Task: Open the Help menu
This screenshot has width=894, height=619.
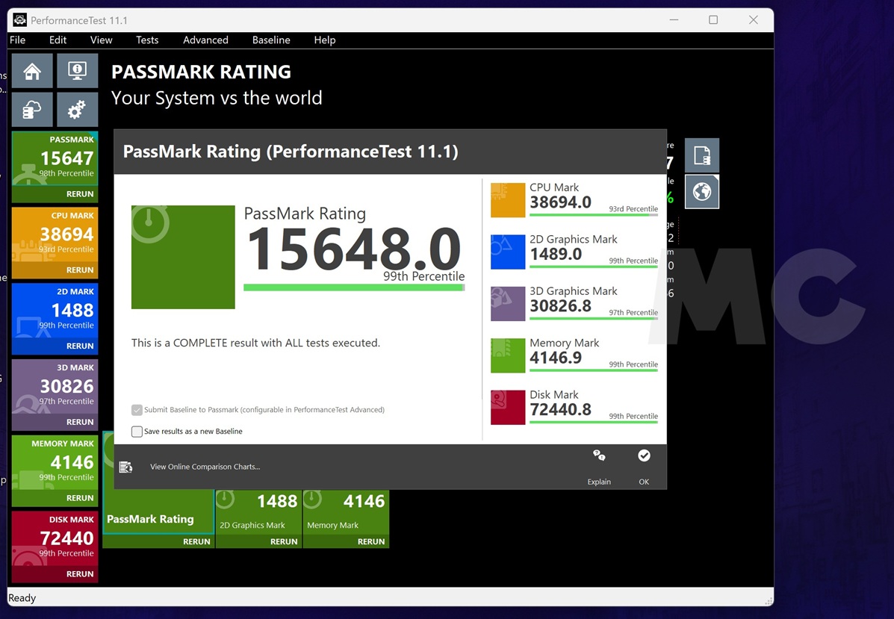Action: [325, 40]
